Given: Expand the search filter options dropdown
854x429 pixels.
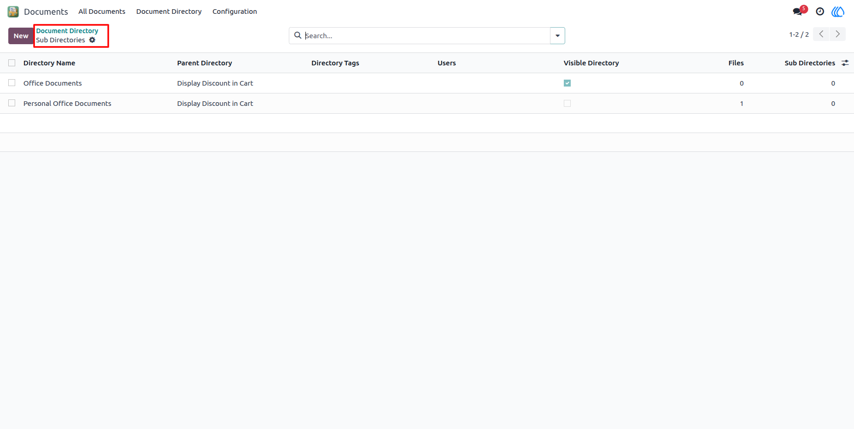Looking at the screenshot, I should [557, 35].
